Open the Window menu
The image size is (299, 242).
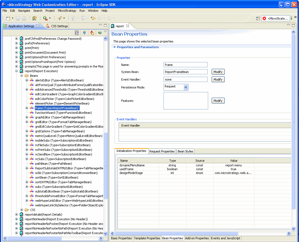click(x=93, y=11)
